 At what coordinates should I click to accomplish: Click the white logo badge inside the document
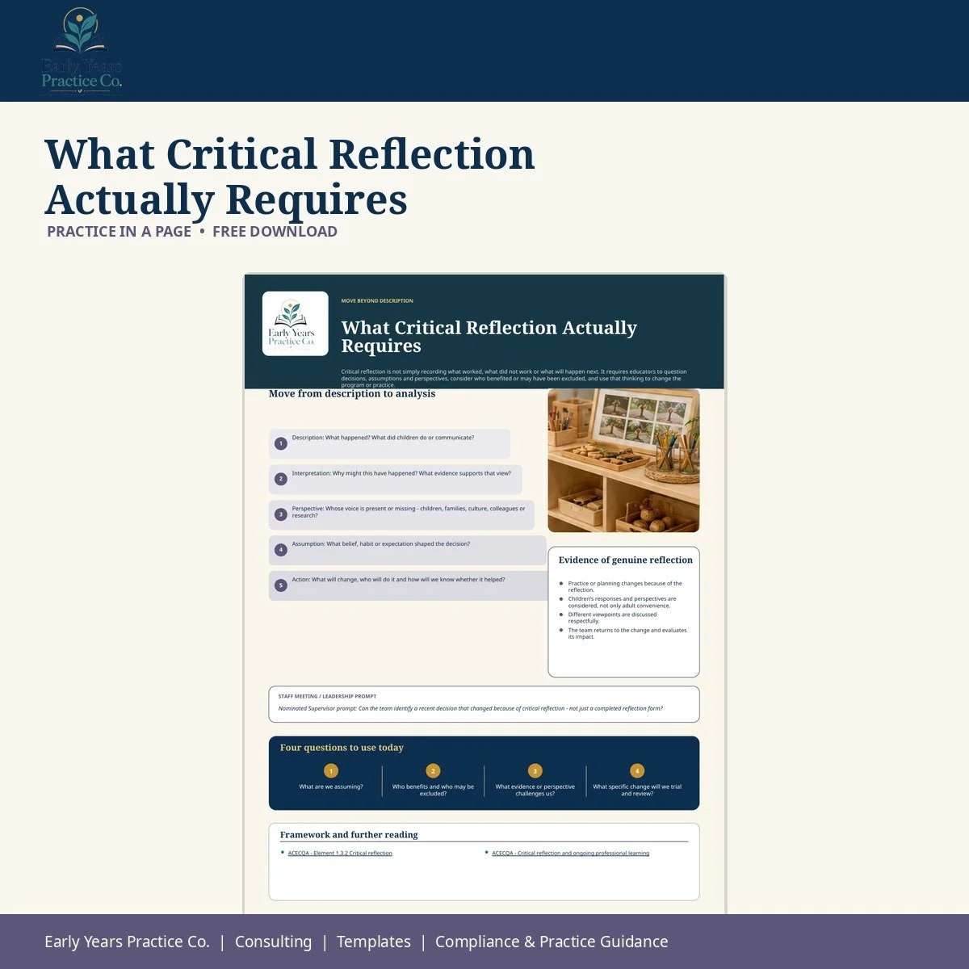[x=296, y=324]
